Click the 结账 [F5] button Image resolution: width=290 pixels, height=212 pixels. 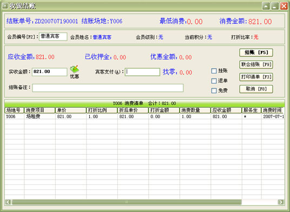pyautogui.click(x=256, y=52)
